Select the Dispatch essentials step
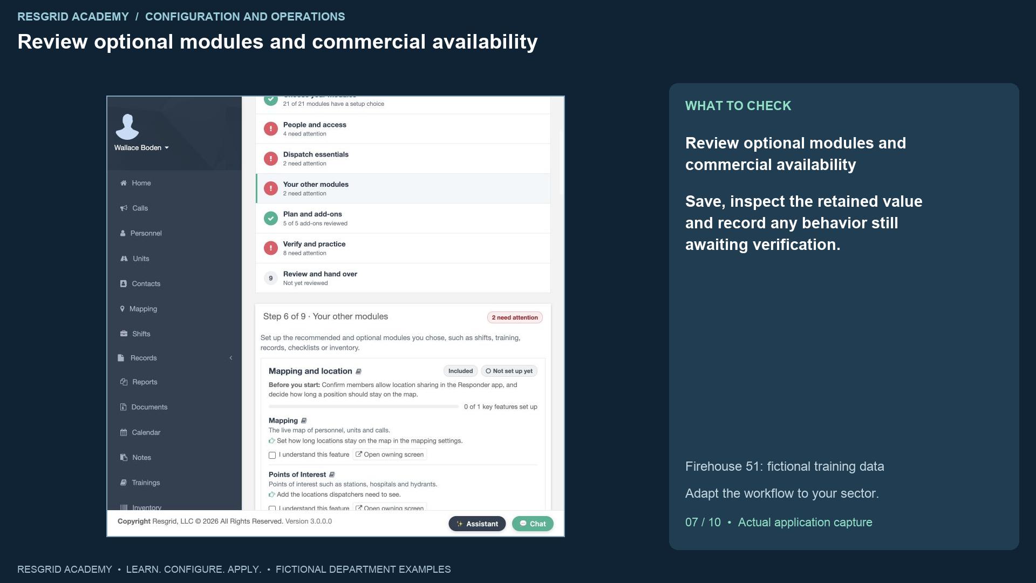The image size is (1036, 583). pyautogui.click(x=403, y=159)
